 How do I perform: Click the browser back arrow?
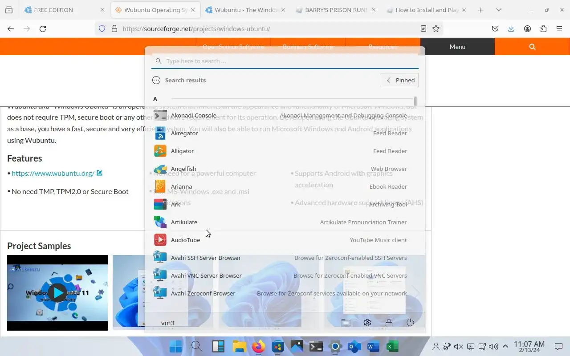pos(11,28)
